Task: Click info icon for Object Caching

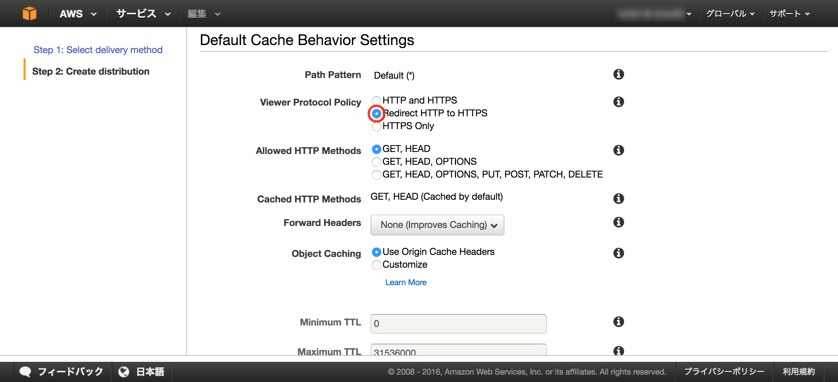Action: [x=618, y=253]
